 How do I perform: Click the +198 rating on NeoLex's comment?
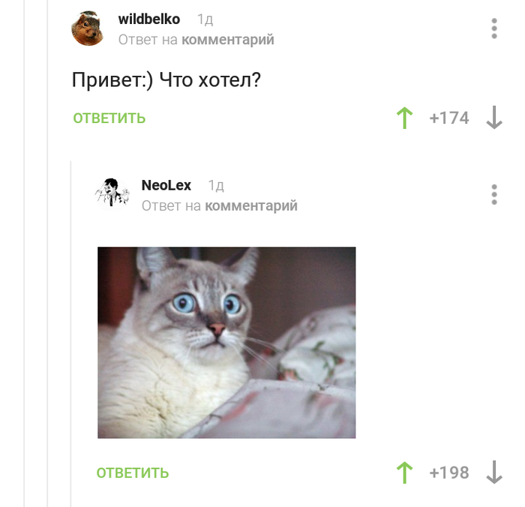pyautogui.click(x=449, y=472)
